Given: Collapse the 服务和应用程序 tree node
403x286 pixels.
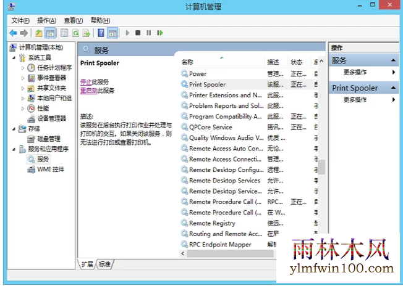Looking at the screenshot, I should coord(14,149).
